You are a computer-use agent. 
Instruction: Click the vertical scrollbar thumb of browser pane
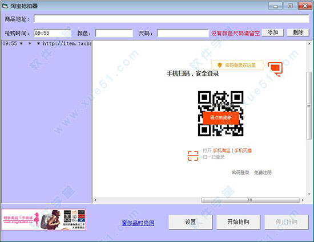(x=309, y=105)
